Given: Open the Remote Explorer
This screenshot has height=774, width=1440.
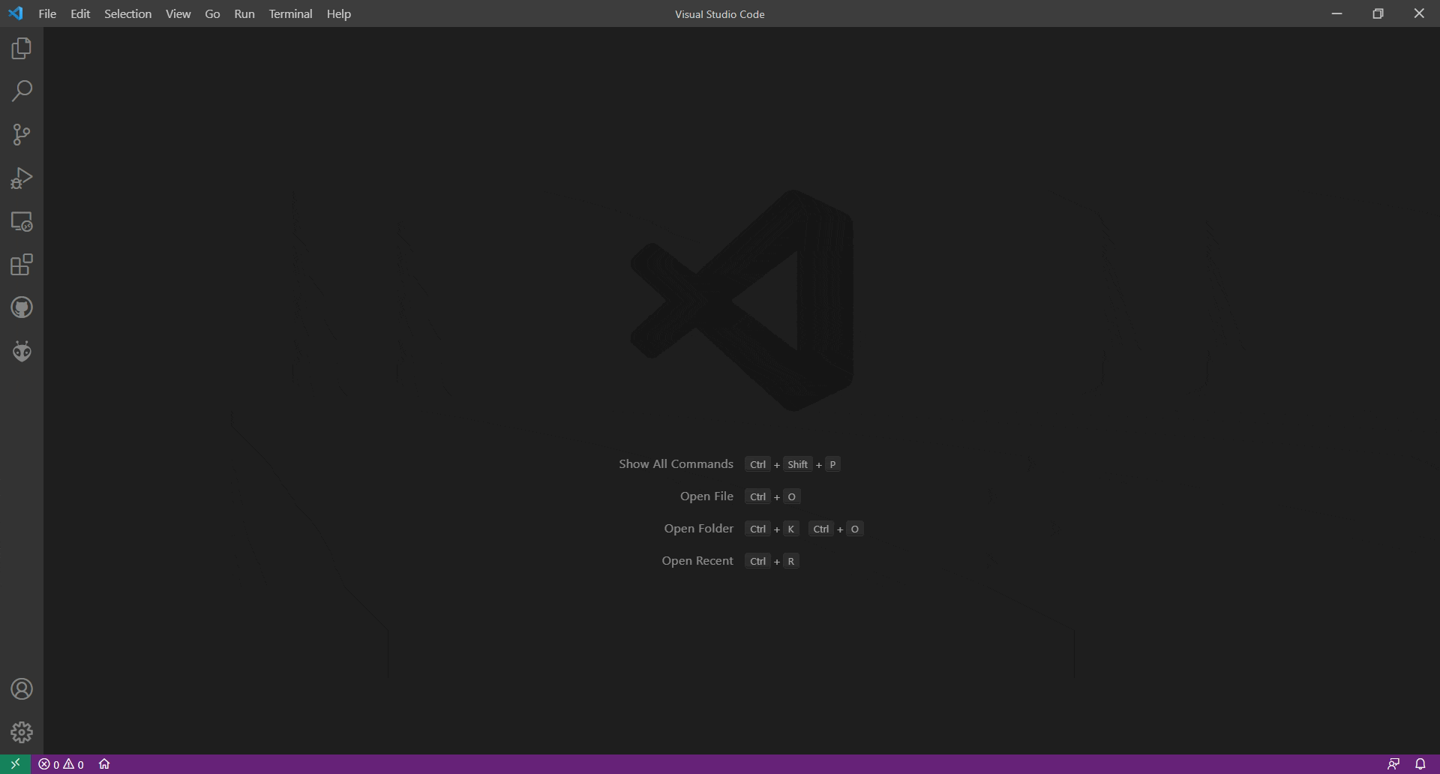Looking at the screenshot, I should click(22, 221).
